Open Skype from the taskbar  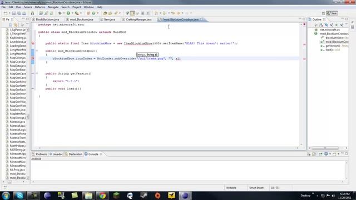coord(19,196)
